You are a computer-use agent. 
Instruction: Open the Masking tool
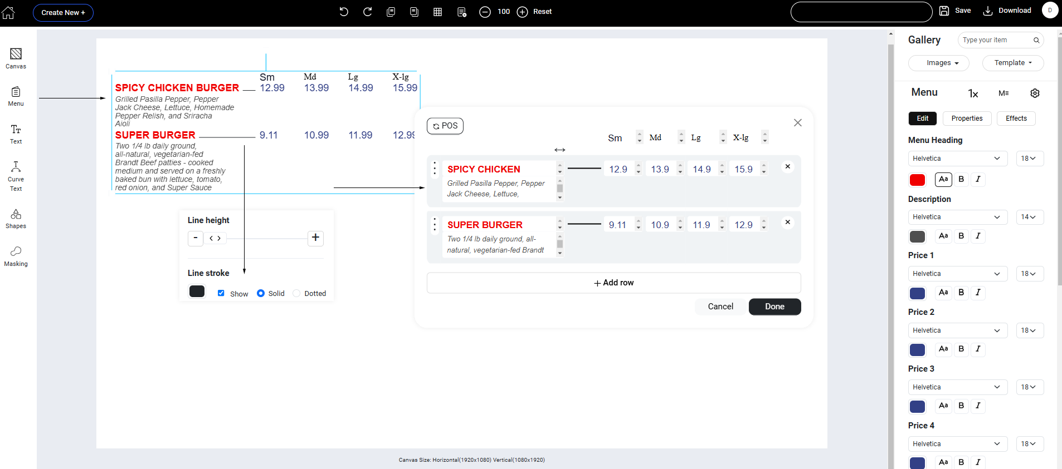point(16,256)
